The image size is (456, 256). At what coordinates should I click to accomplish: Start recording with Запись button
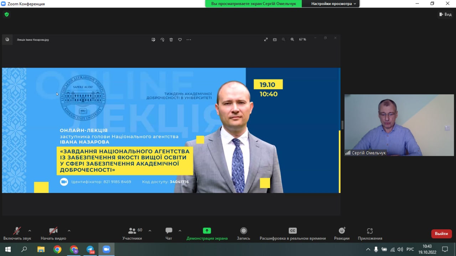click(x=244, y=234)
